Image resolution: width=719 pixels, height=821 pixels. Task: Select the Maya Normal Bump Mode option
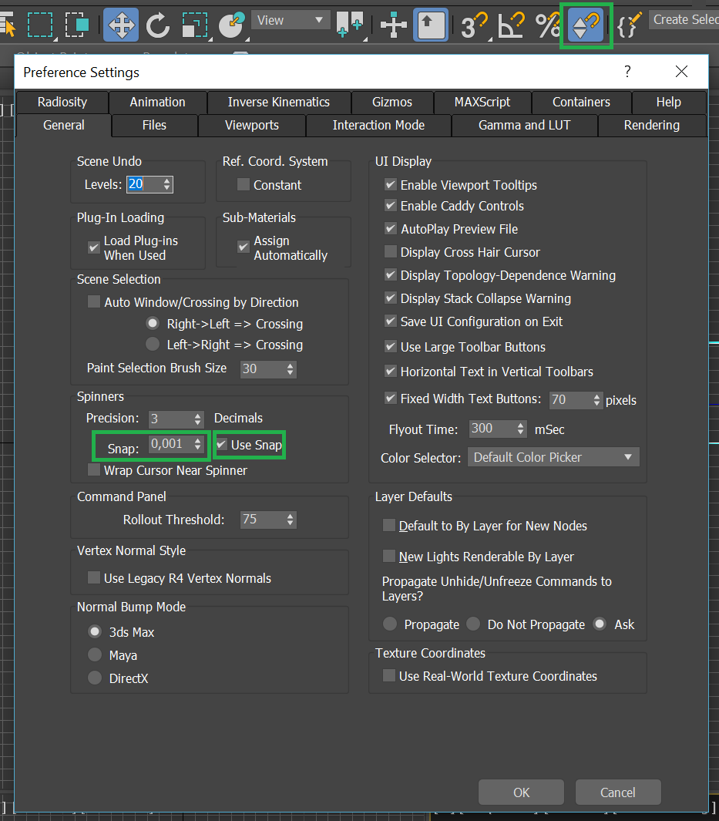[94, 655]
